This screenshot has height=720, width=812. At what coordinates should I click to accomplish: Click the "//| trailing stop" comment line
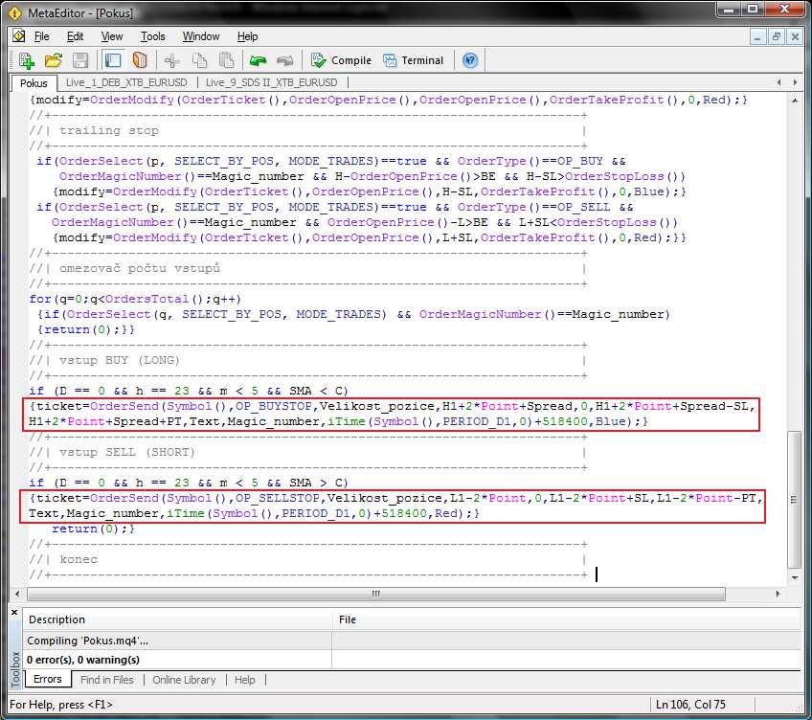click(x=94, y=130)
